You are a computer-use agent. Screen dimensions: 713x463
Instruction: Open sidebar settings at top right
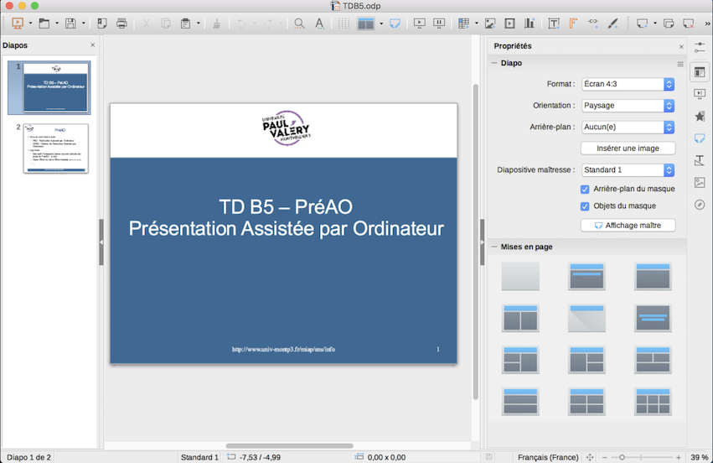point(700,47)
